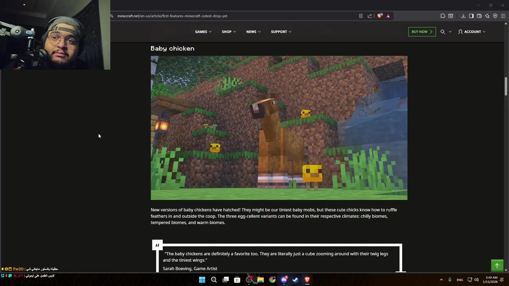Viewport: 509px width, 286px height.
Task: Click the 'Sarah Boeving, Game Artist' text
Action: pyautogui.click(x=190, y=269)
